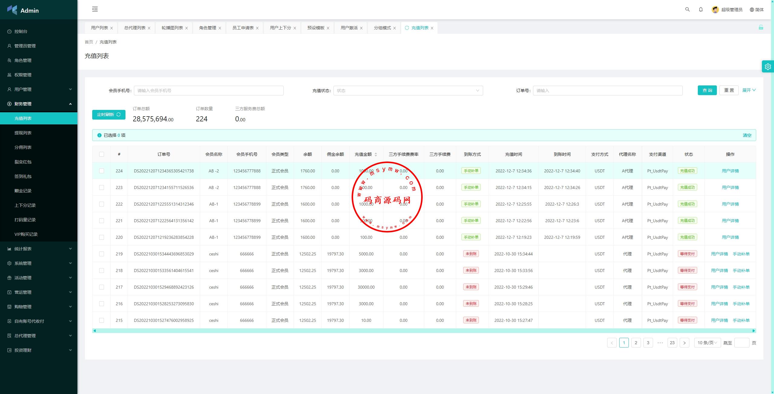The image size is (774, 394).
Task: Collapse the sidebar with the menu fold icon
Action: click(95, 9)
